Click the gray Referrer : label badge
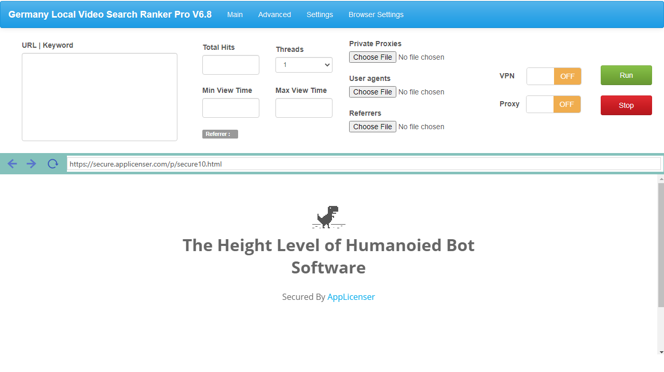The image size is (664, 372). coord(220,134)
